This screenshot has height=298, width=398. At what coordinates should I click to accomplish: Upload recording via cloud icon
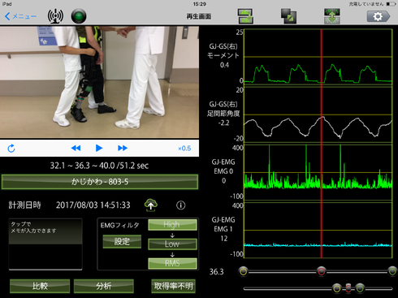coord(151,205)
